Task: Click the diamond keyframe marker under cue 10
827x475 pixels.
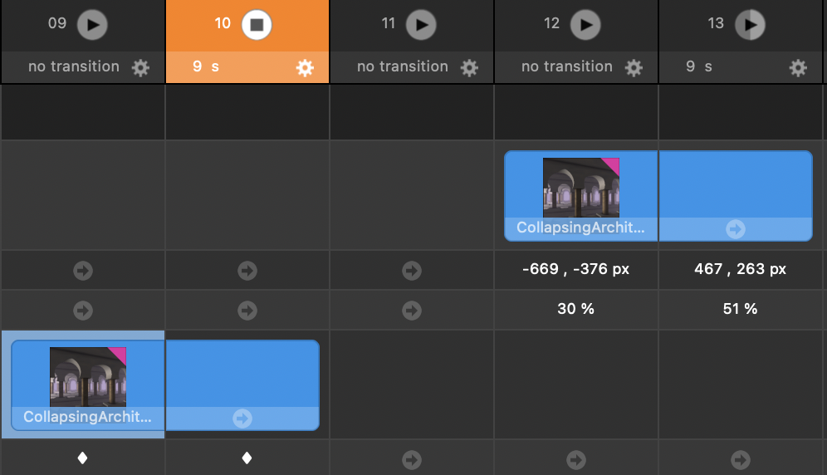Action: [x=247, y=458]
